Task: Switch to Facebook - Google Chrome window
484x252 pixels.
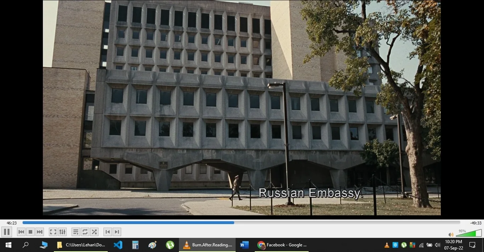Action: coord(282,245)
